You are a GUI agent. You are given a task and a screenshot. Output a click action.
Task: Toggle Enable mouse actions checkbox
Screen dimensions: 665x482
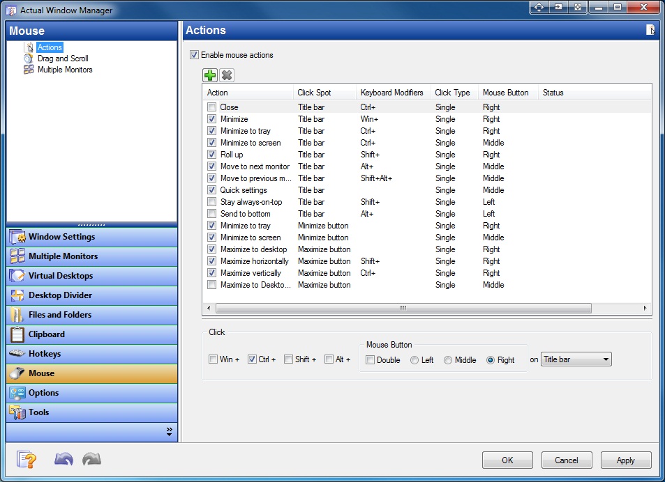[194, 55]
